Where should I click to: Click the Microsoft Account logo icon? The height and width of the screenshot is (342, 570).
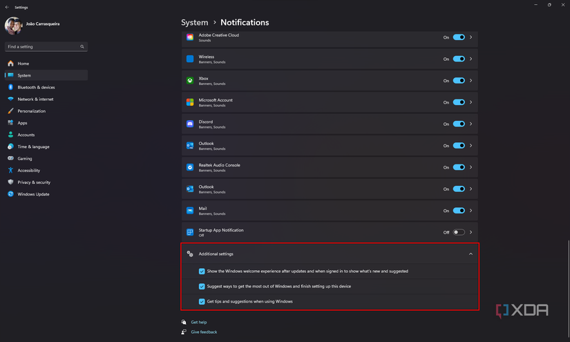190,102
